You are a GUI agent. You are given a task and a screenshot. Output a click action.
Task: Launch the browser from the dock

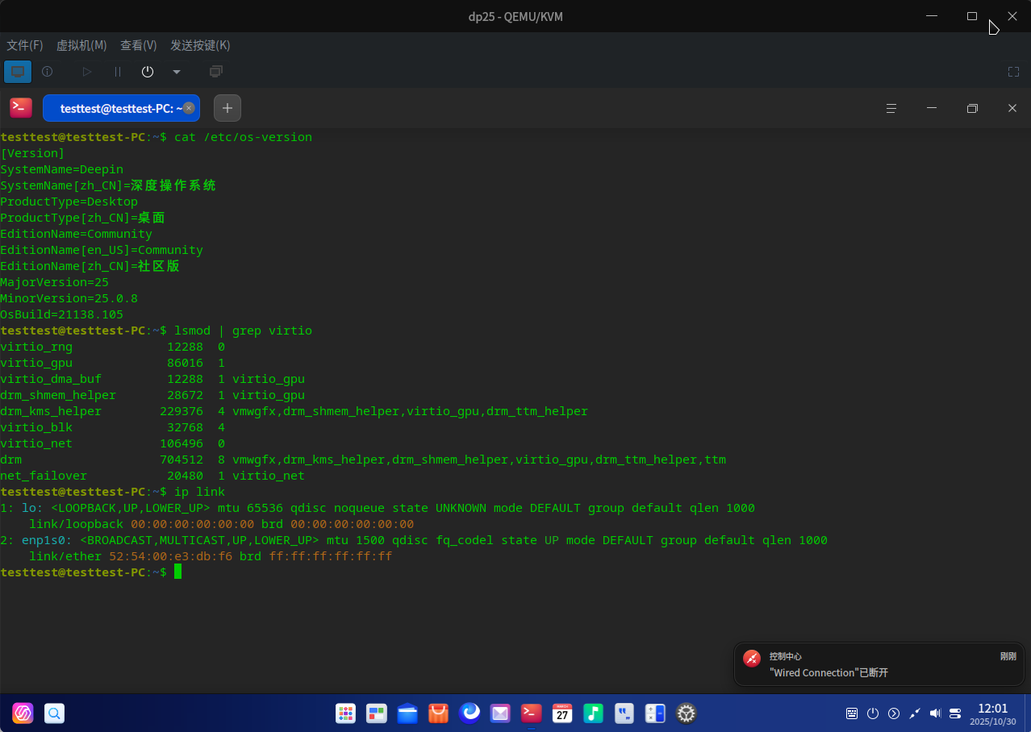pyautogui.click(x=470, y=713)
